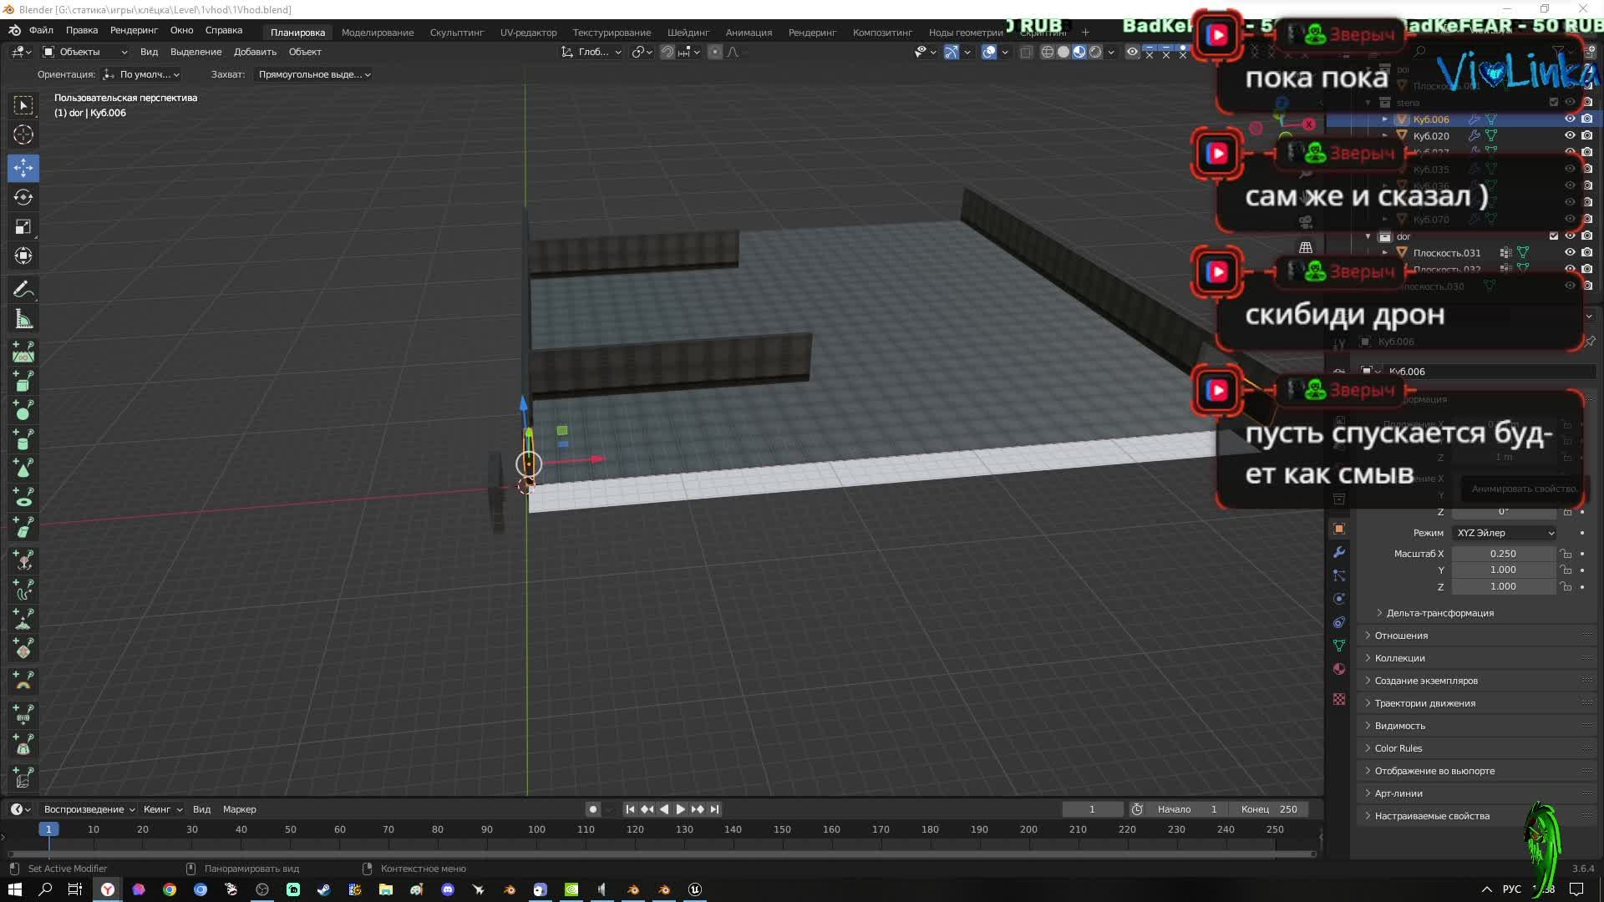Open the XYZ Эйлер rotation mode dropdown
The width and height of the screenshot is (1604, 902).
click(1505, 533)
